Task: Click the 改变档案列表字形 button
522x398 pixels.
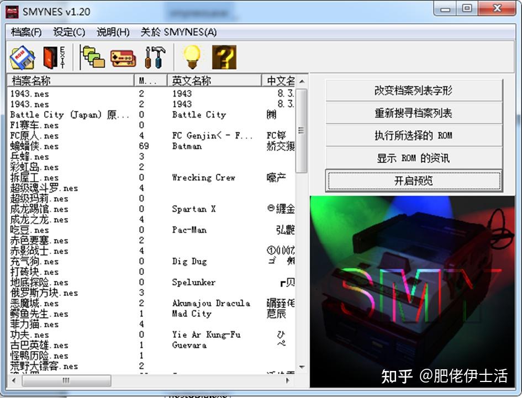Action: [414, 91]
